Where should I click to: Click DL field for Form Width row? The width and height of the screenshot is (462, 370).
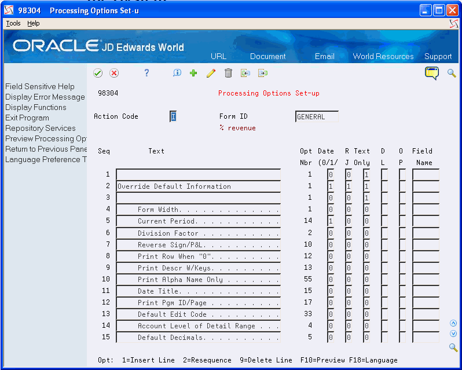coord(384,210)
